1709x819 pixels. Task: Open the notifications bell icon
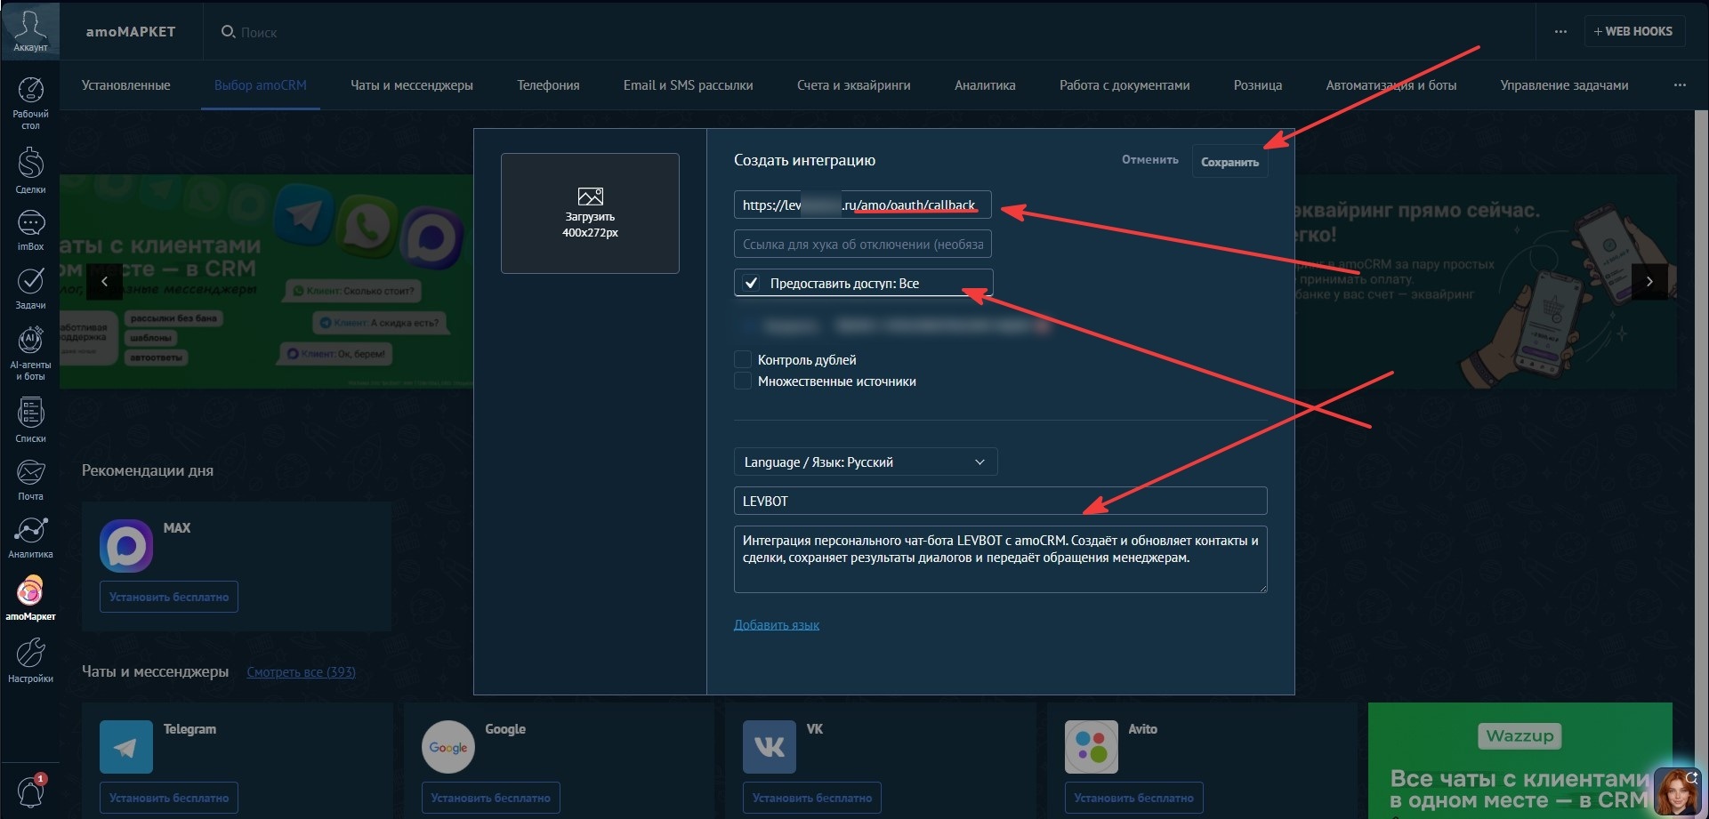pos(30,791)
